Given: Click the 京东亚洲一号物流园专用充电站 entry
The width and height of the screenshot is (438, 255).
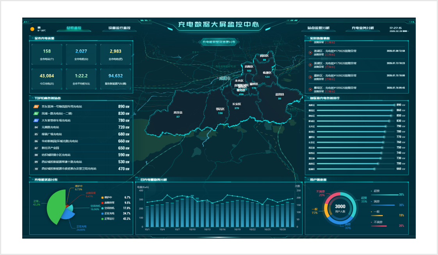Looking at the screenshot, I should pyautogui.click(x=62, y=106).
